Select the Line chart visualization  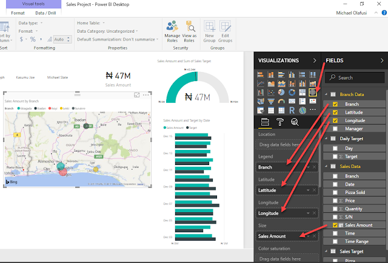pos(260,83)
